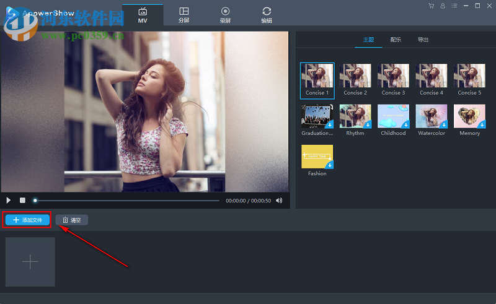Play the video preview
Screen dimensions: 496x304
pyautogui.click(x=9, y=201)
